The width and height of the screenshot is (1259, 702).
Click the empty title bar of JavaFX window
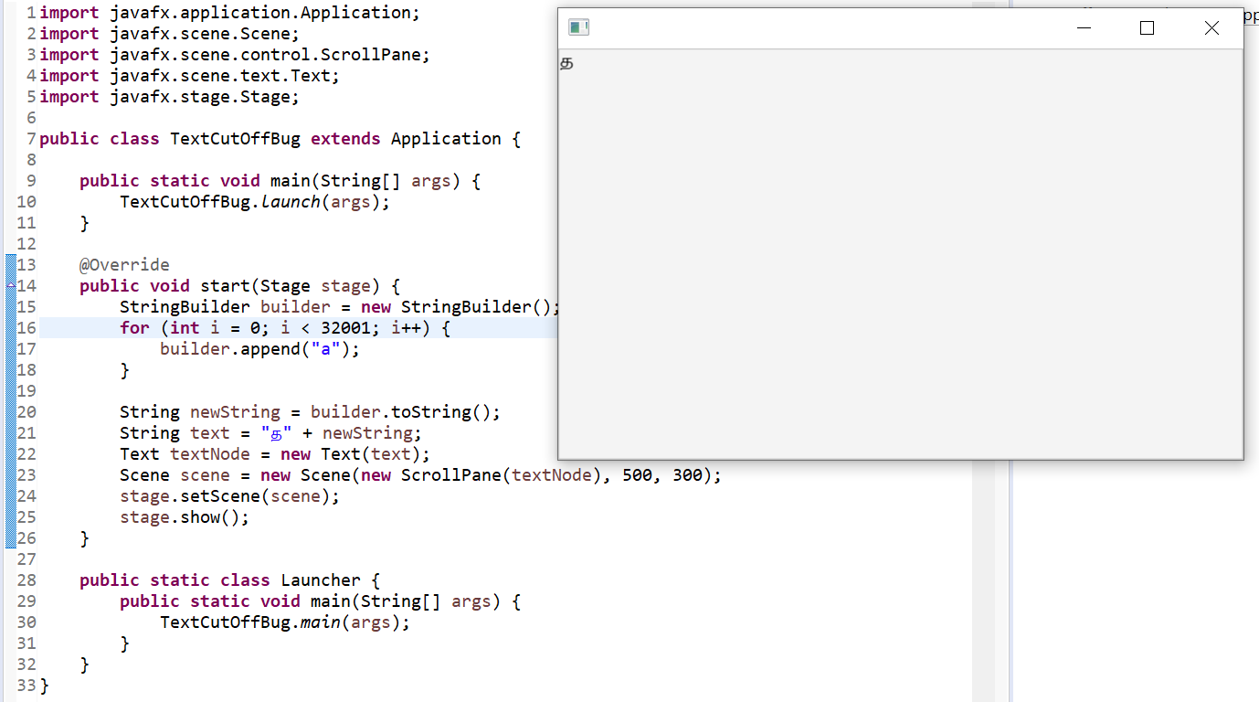click(x=822, y=28)
